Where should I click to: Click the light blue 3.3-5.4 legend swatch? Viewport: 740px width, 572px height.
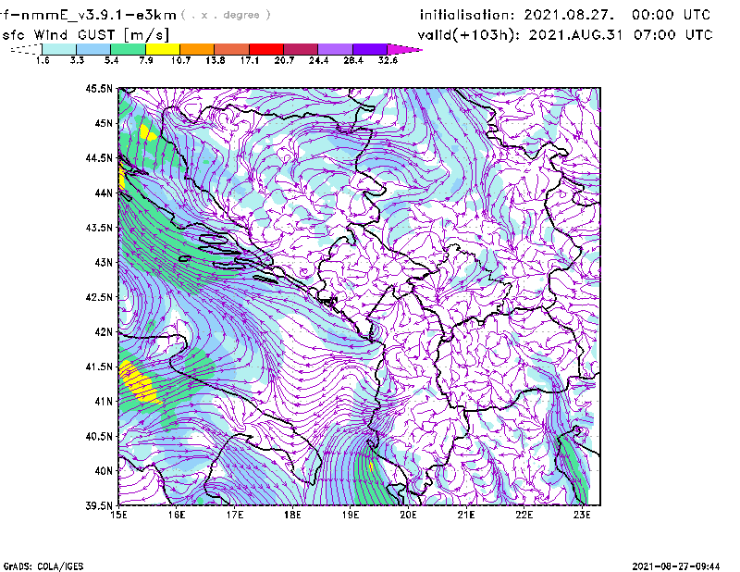tap(93, 49)
